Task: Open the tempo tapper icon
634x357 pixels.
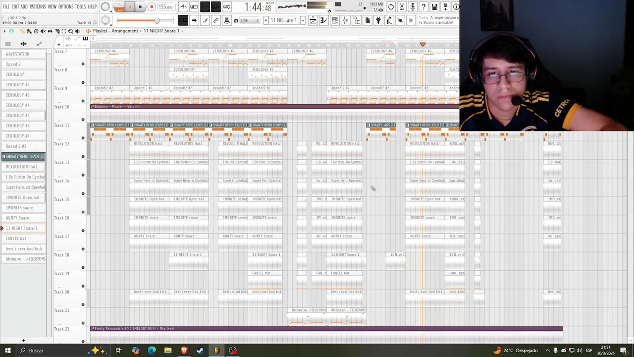Action: [389, 20]
